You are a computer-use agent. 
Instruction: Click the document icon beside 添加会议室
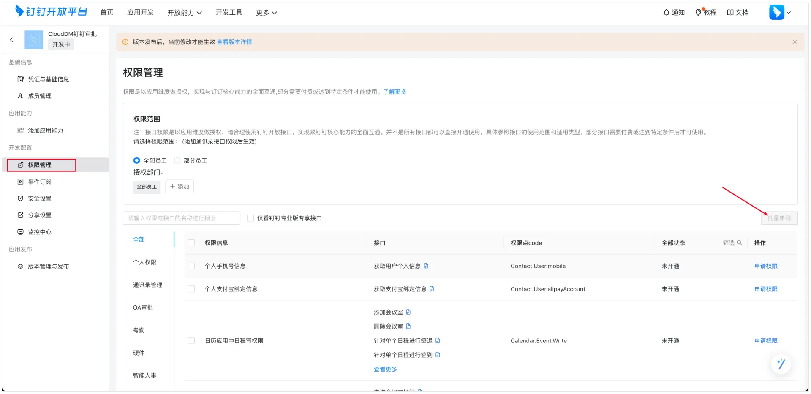408,312
